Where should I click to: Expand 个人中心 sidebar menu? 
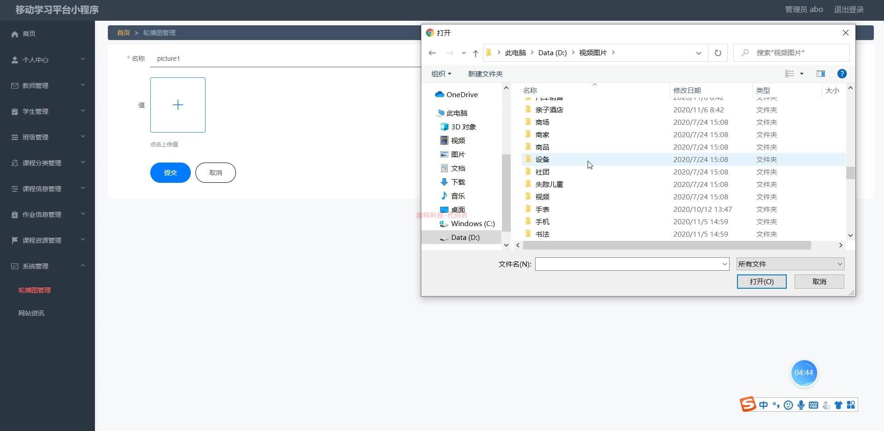(47, 60)
